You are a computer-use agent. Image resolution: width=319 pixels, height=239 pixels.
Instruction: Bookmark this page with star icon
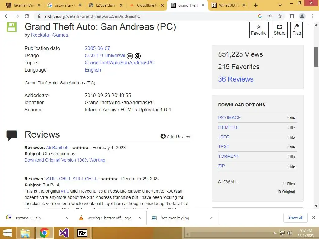(280, 16)
